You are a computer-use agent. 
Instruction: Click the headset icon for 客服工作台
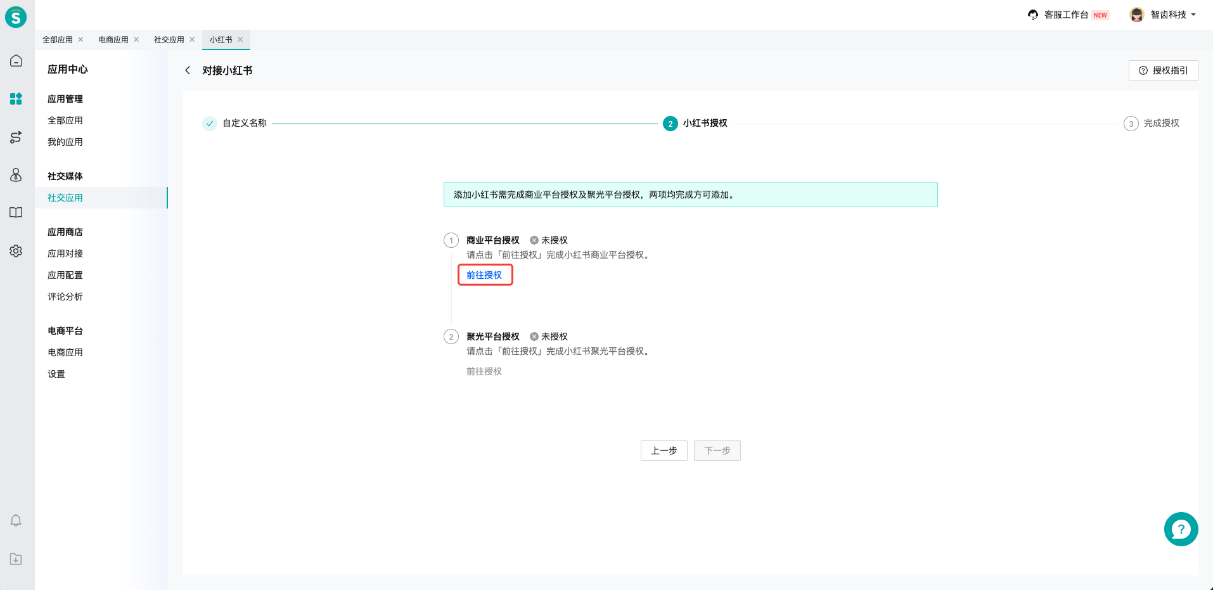coord(1033,15)
